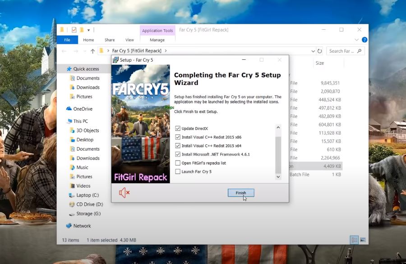
Task: Uncheck Update DirectX checkbox
Action: (178, 129)
